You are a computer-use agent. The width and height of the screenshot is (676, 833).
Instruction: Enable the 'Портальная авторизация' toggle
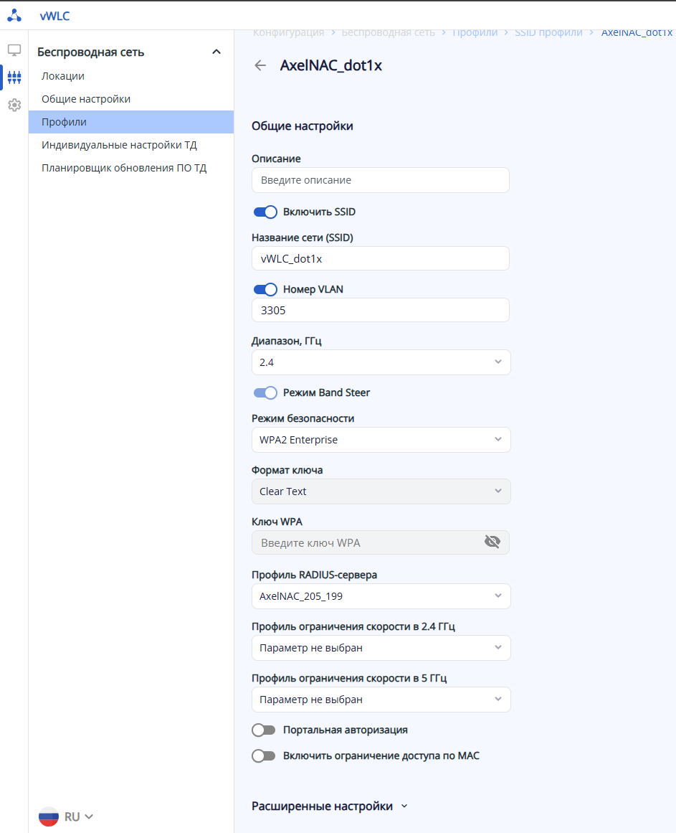(264, 730)
